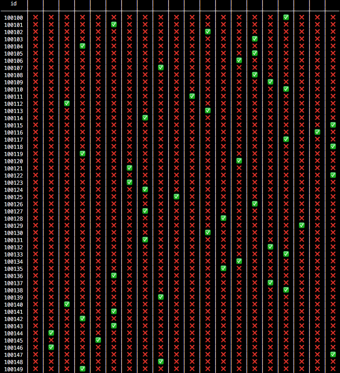Uncheck the green box in row 100147

tap(333, 355)
